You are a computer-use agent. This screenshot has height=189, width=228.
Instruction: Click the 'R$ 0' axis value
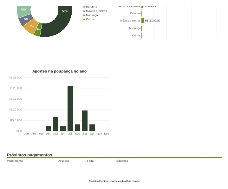[19, 131]
